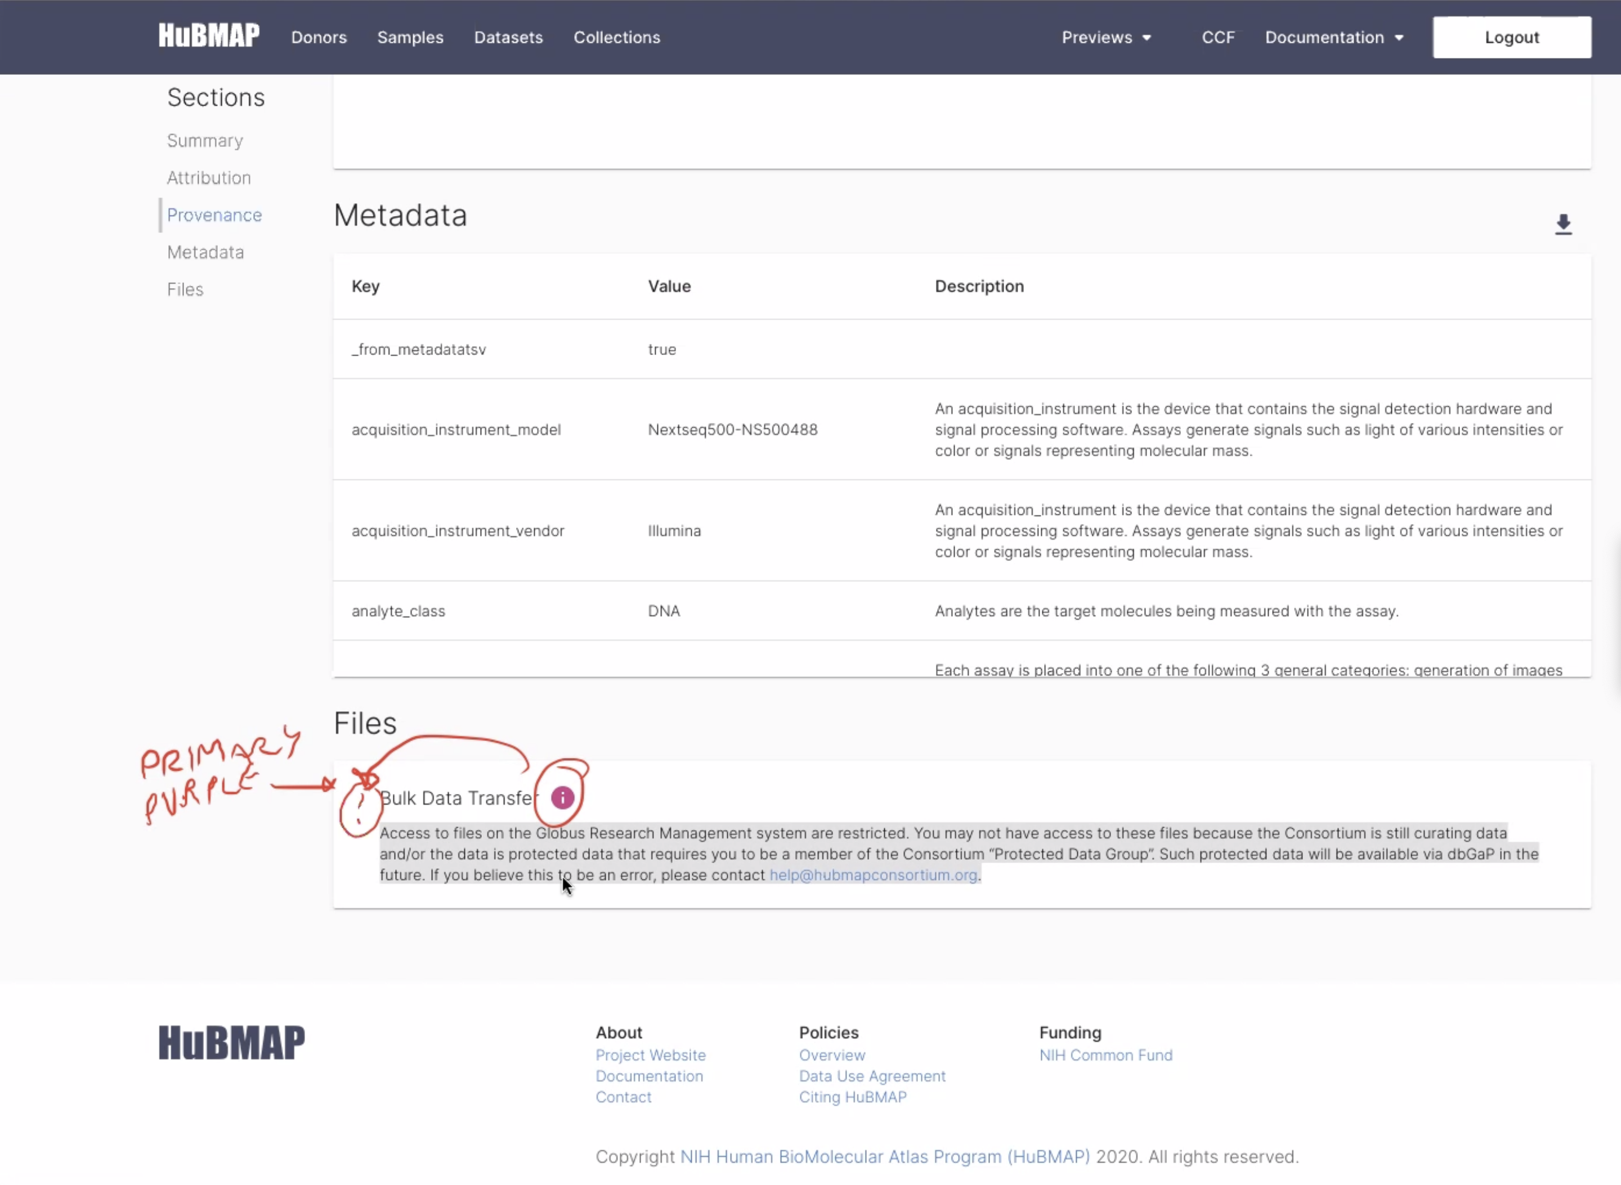Open the Donors navigation item
Viewport: 1621px width, 1185px height.
[319, 37]
